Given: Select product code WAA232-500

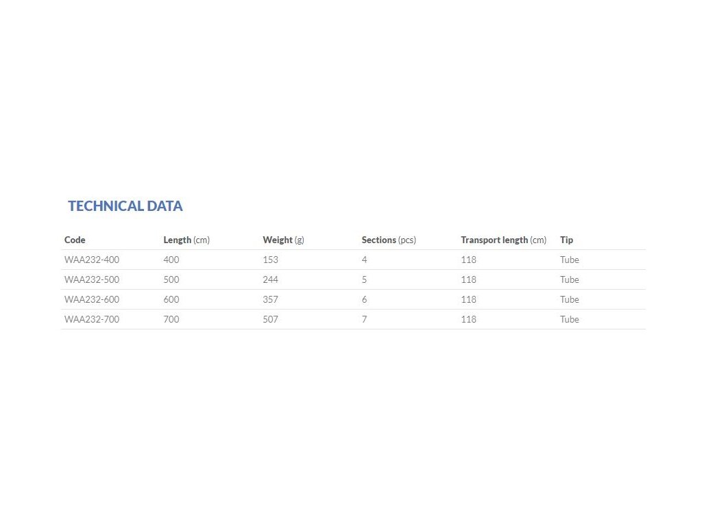Looking at the screenshot, I should [92, 279].
